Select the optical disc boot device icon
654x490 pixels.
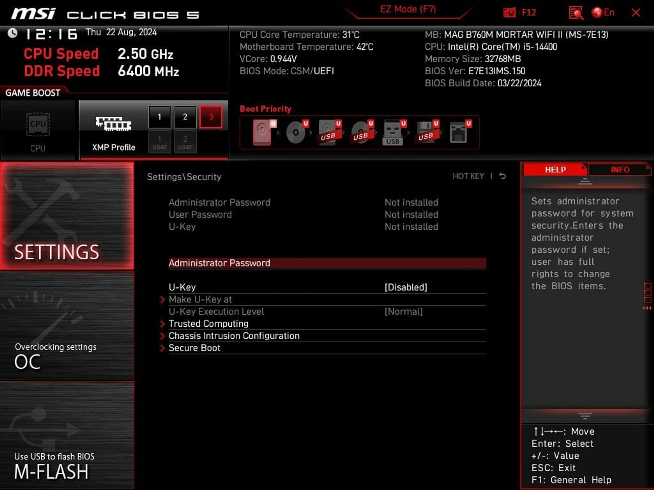[297, 132]
